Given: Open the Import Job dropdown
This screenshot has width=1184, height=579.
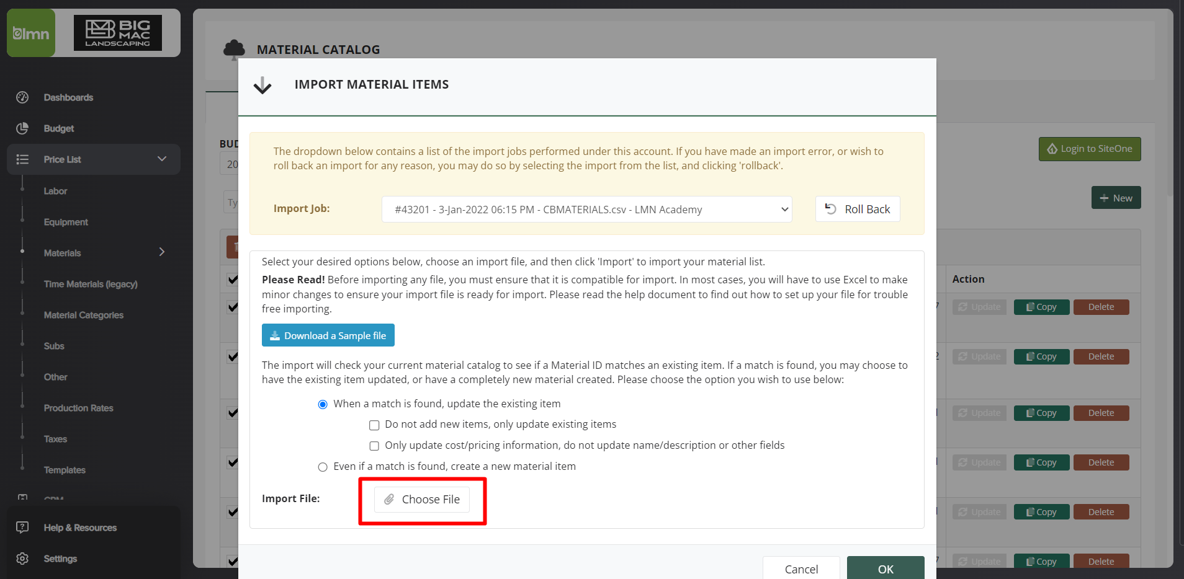Looking at the screenshot, I should 586,210.
